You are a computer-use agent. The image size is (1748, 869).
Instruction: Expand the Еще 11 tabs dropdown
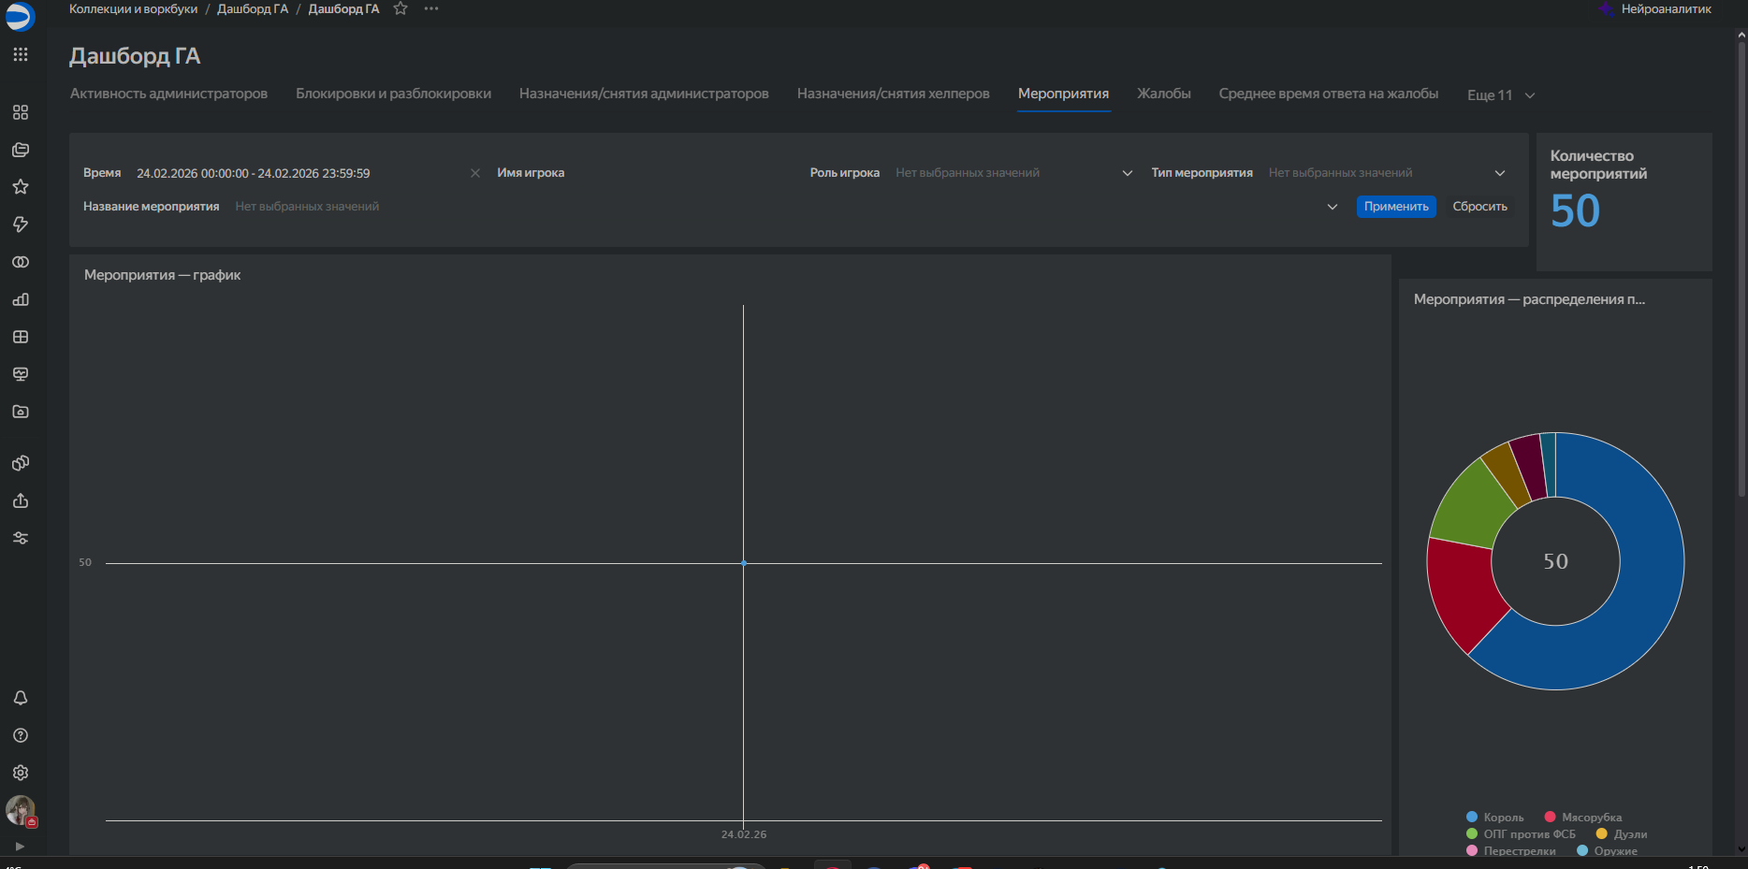[1500, 95]
